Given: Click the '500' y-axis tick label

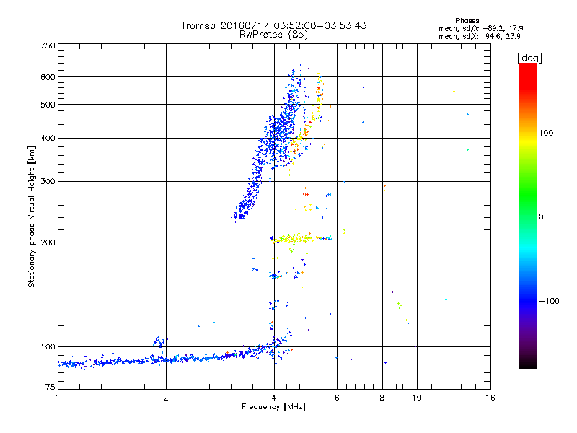Looking at the screenshot, I should (x=48, y=105).
